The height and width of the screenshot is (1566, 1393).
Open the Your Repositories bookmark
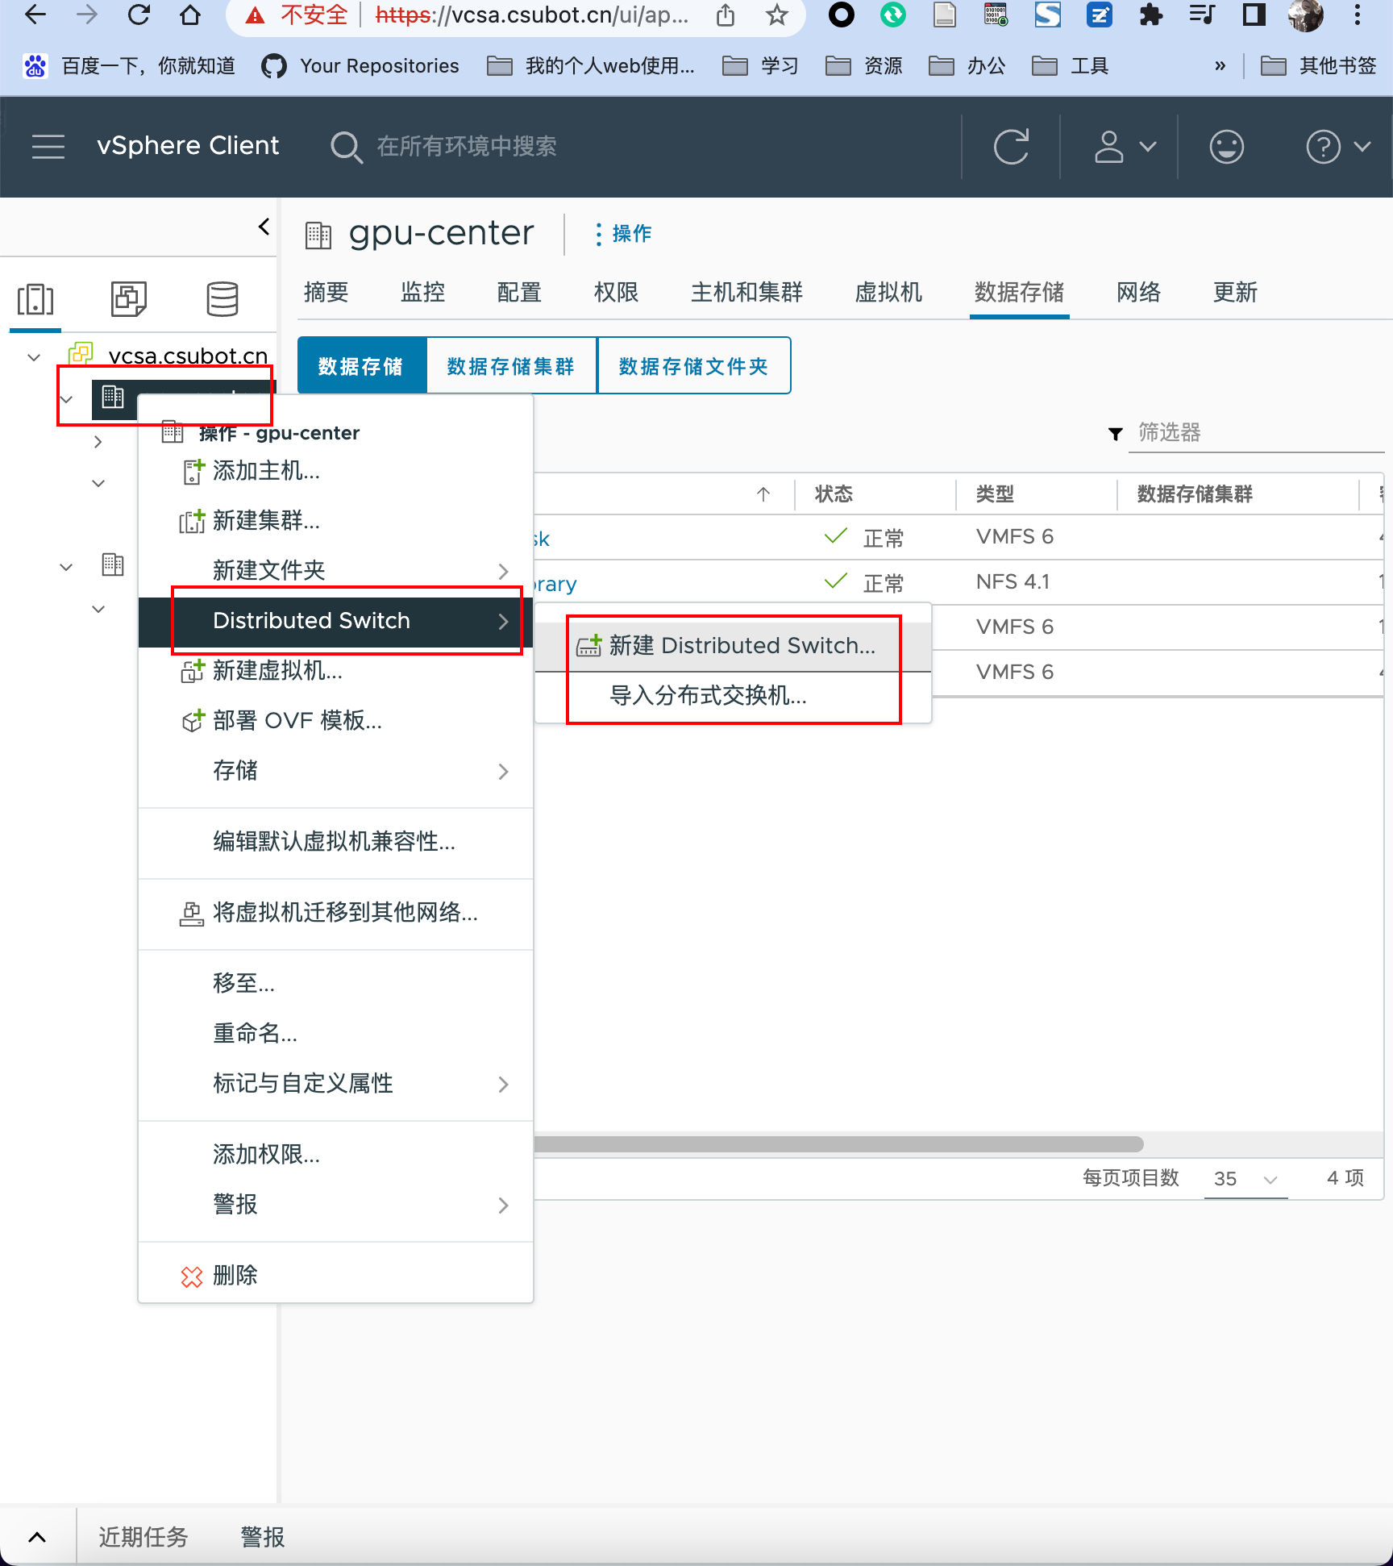pos(360,66)
